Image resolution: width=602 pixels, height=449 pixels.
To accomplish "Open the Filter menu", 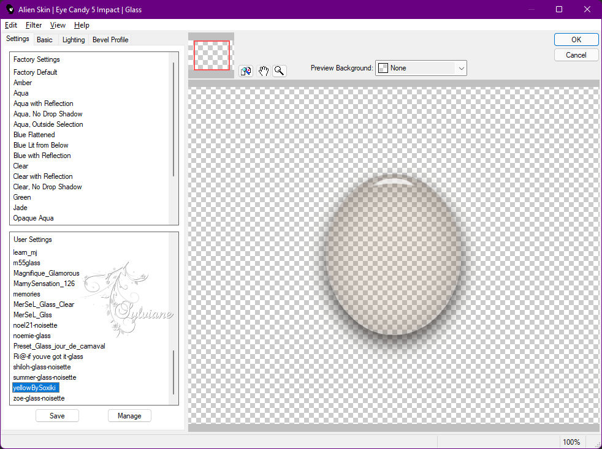I will (33, 25).
